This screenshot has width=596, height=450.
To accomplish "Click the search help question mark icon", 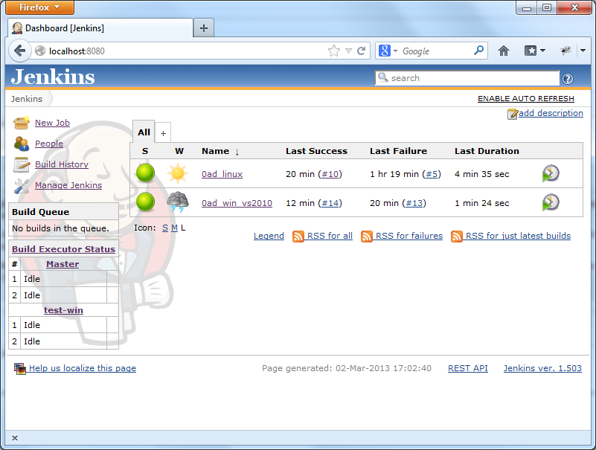I will [568, 79].
